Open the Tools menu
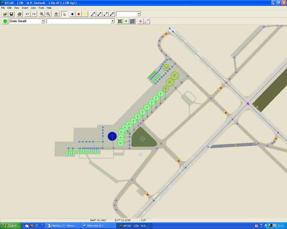287x229 pixels. [x=41, y=8]
